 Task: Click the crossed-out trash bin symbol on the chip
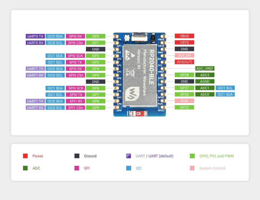pos(130,72)
